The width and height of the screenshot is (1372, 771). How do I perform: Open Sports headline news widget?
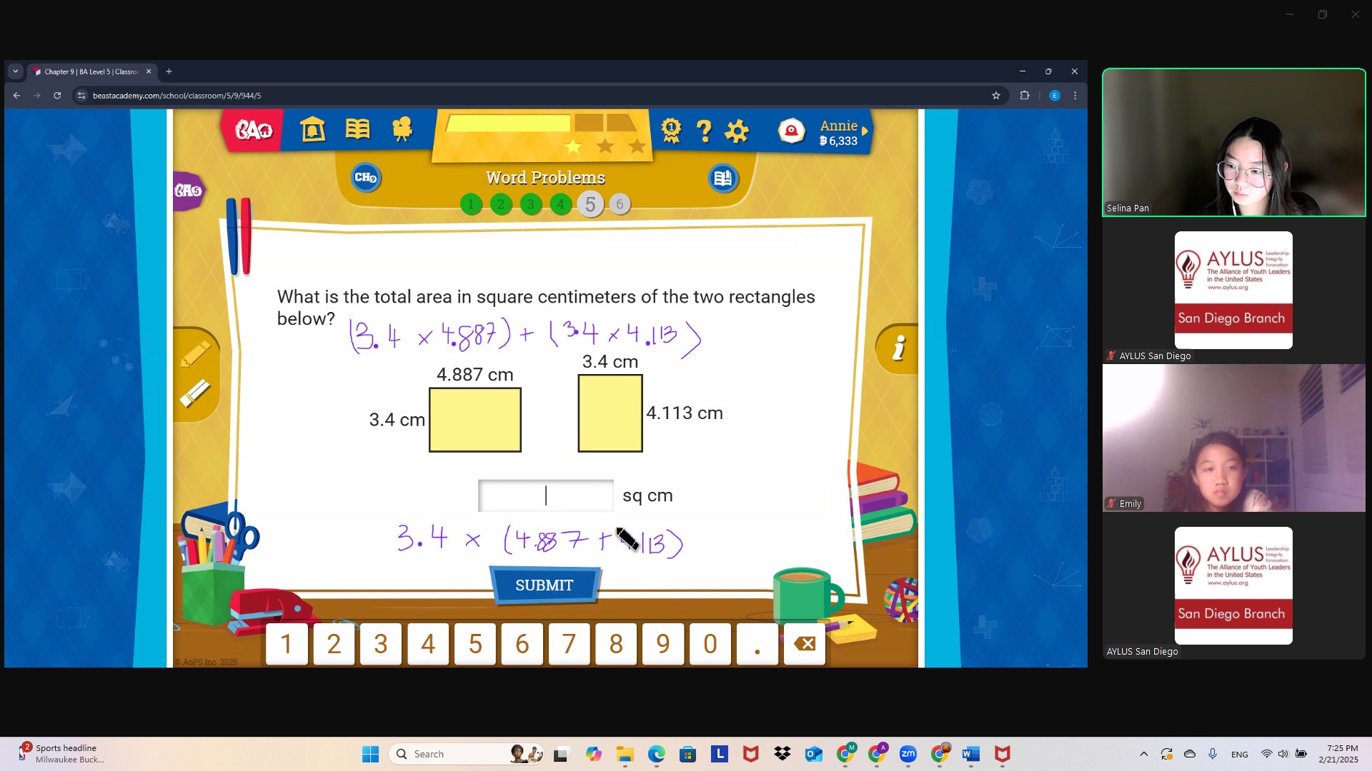pyautogui.click(x=61, y=754)
